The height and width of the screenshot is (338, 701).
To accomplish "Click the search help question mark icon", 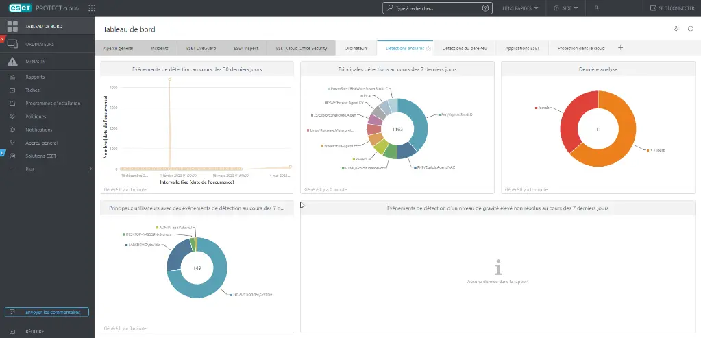I will (486, 8).
